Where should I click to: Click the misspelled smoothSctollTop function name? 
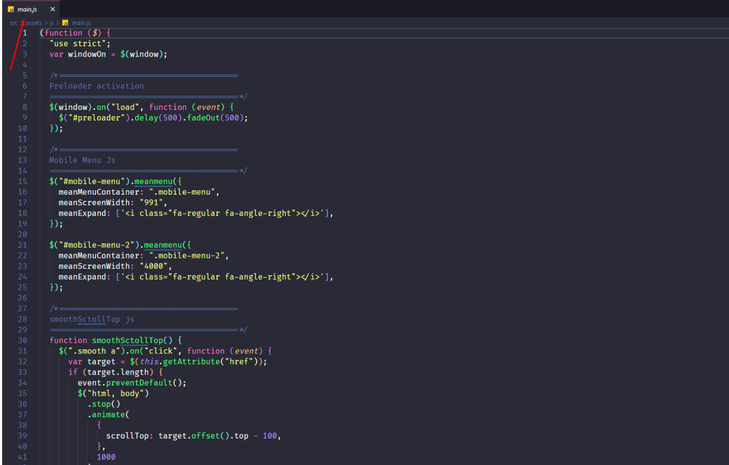click(127, 340)
